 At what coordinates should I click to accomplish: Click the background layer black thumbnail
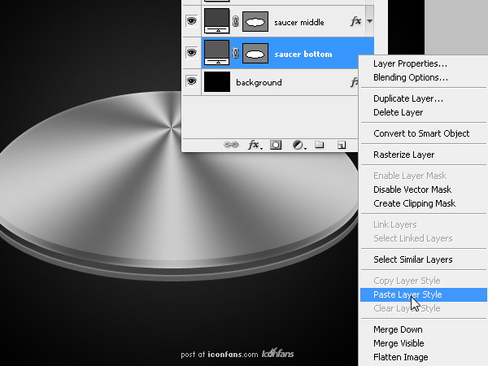coord(217,81)
